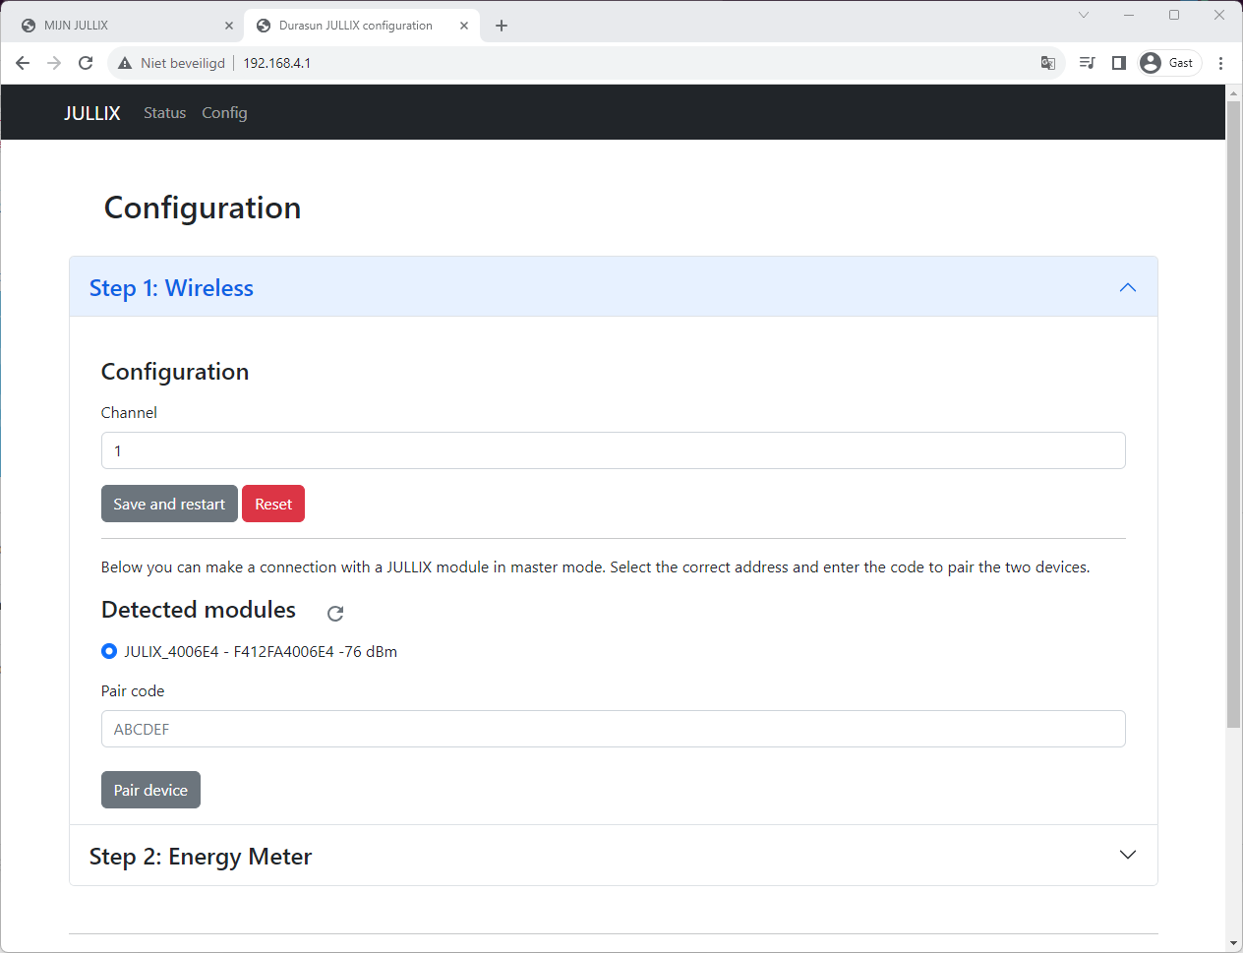Image resolution: width=1243 pixels, height=953 pixels.
Task: Go forward in browser history
Action: pyautogui.click(x=54, y=63)
